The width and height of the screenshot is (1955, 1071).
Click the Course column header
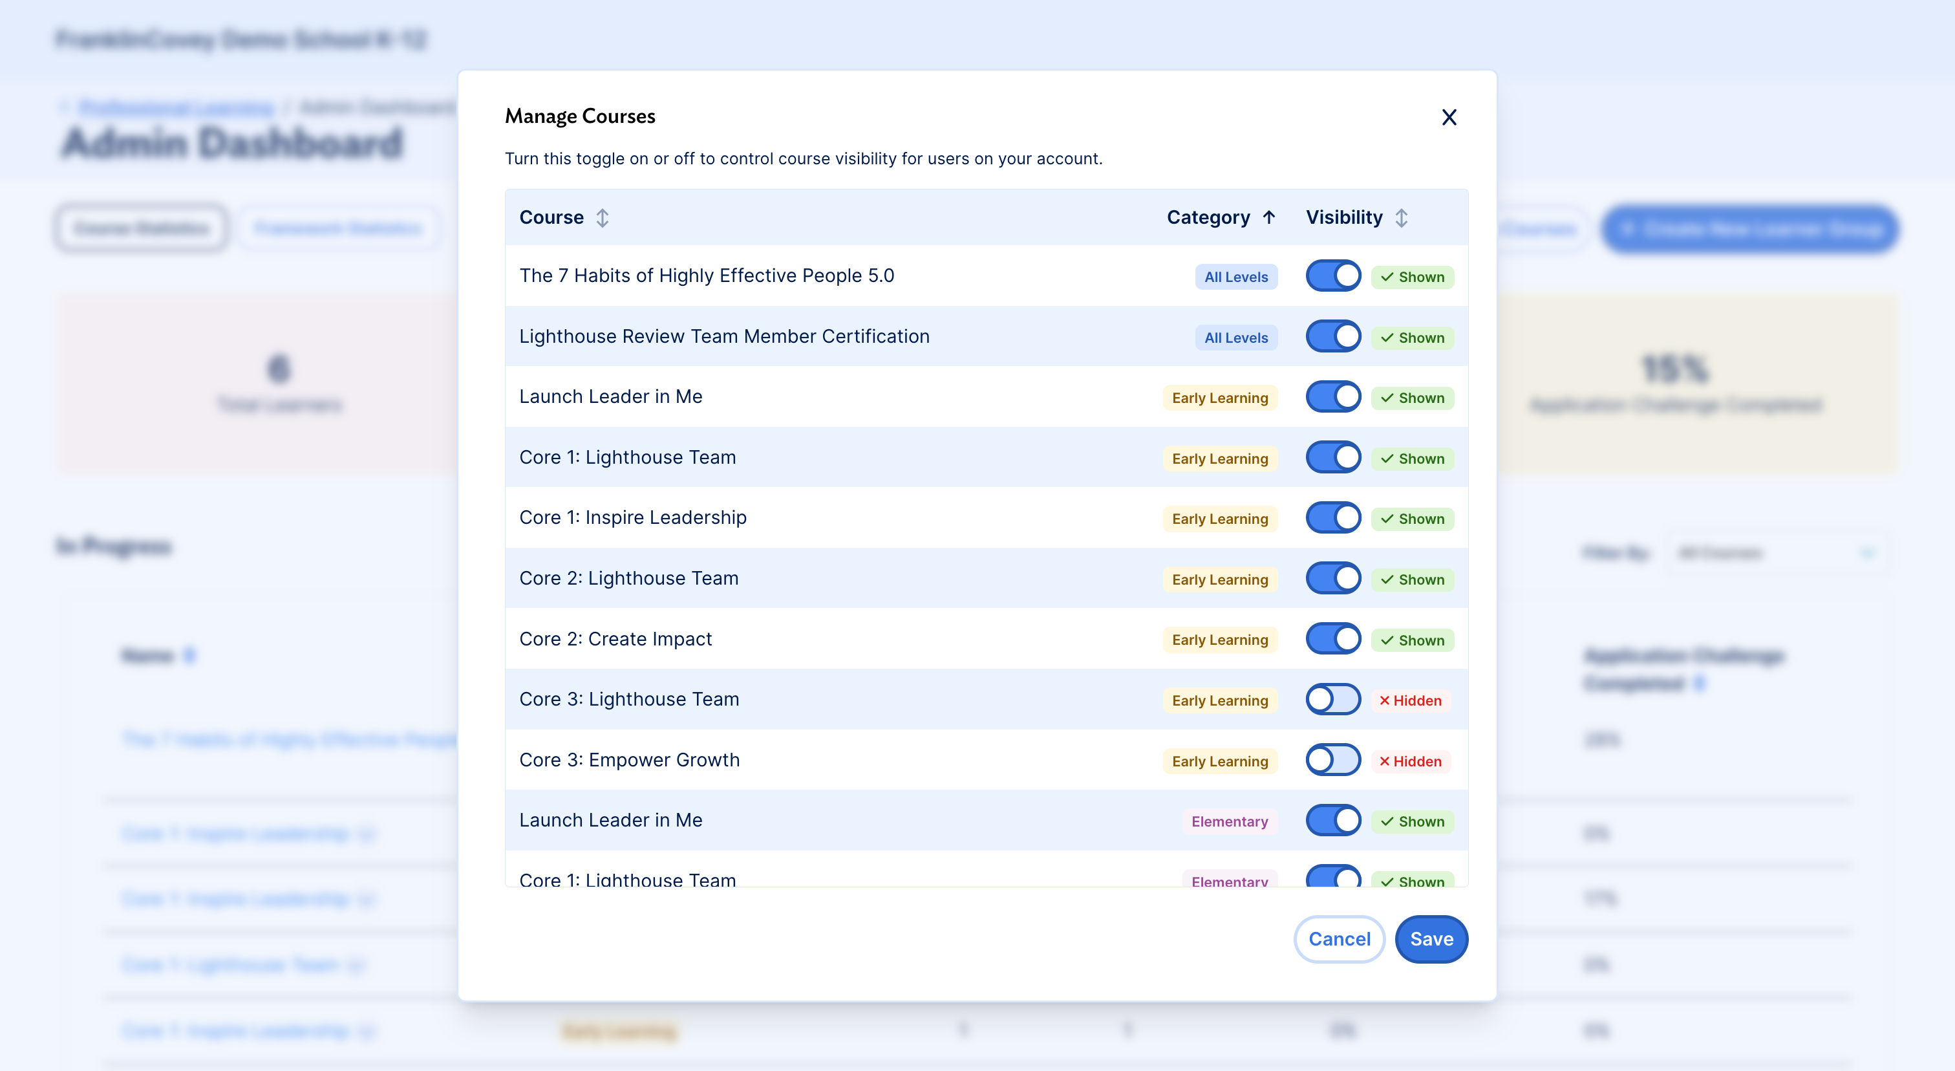[551, 217]
